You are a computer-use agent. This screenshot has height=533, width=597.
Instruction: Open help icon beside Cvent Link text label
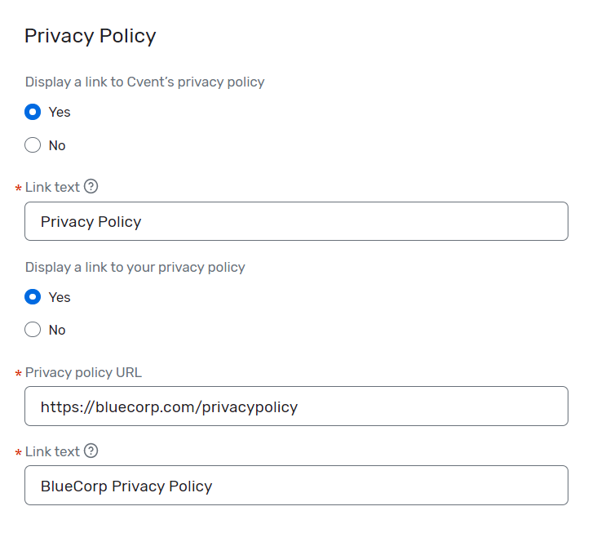point(91,187)
